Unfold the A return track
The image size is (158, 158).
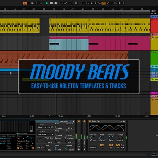(152, 93)
